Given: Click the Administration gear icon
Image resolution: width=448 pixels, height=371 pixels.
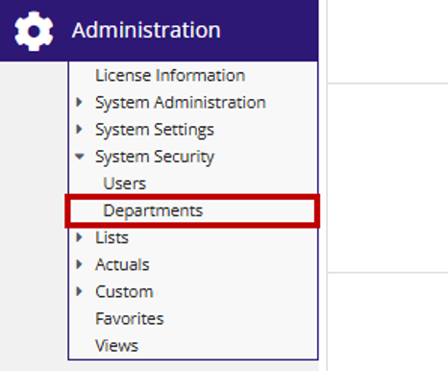Looking at the screenshot, I should point(34,31).
